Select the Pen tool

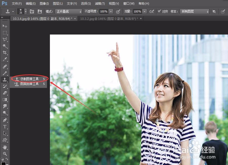tap(5, 120)
